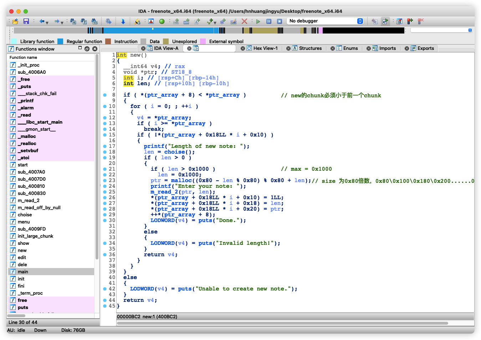This screenshot has height=340, width=481.
Task: Click the create string 'A+' icon
Action: click(x=197, y=21)
